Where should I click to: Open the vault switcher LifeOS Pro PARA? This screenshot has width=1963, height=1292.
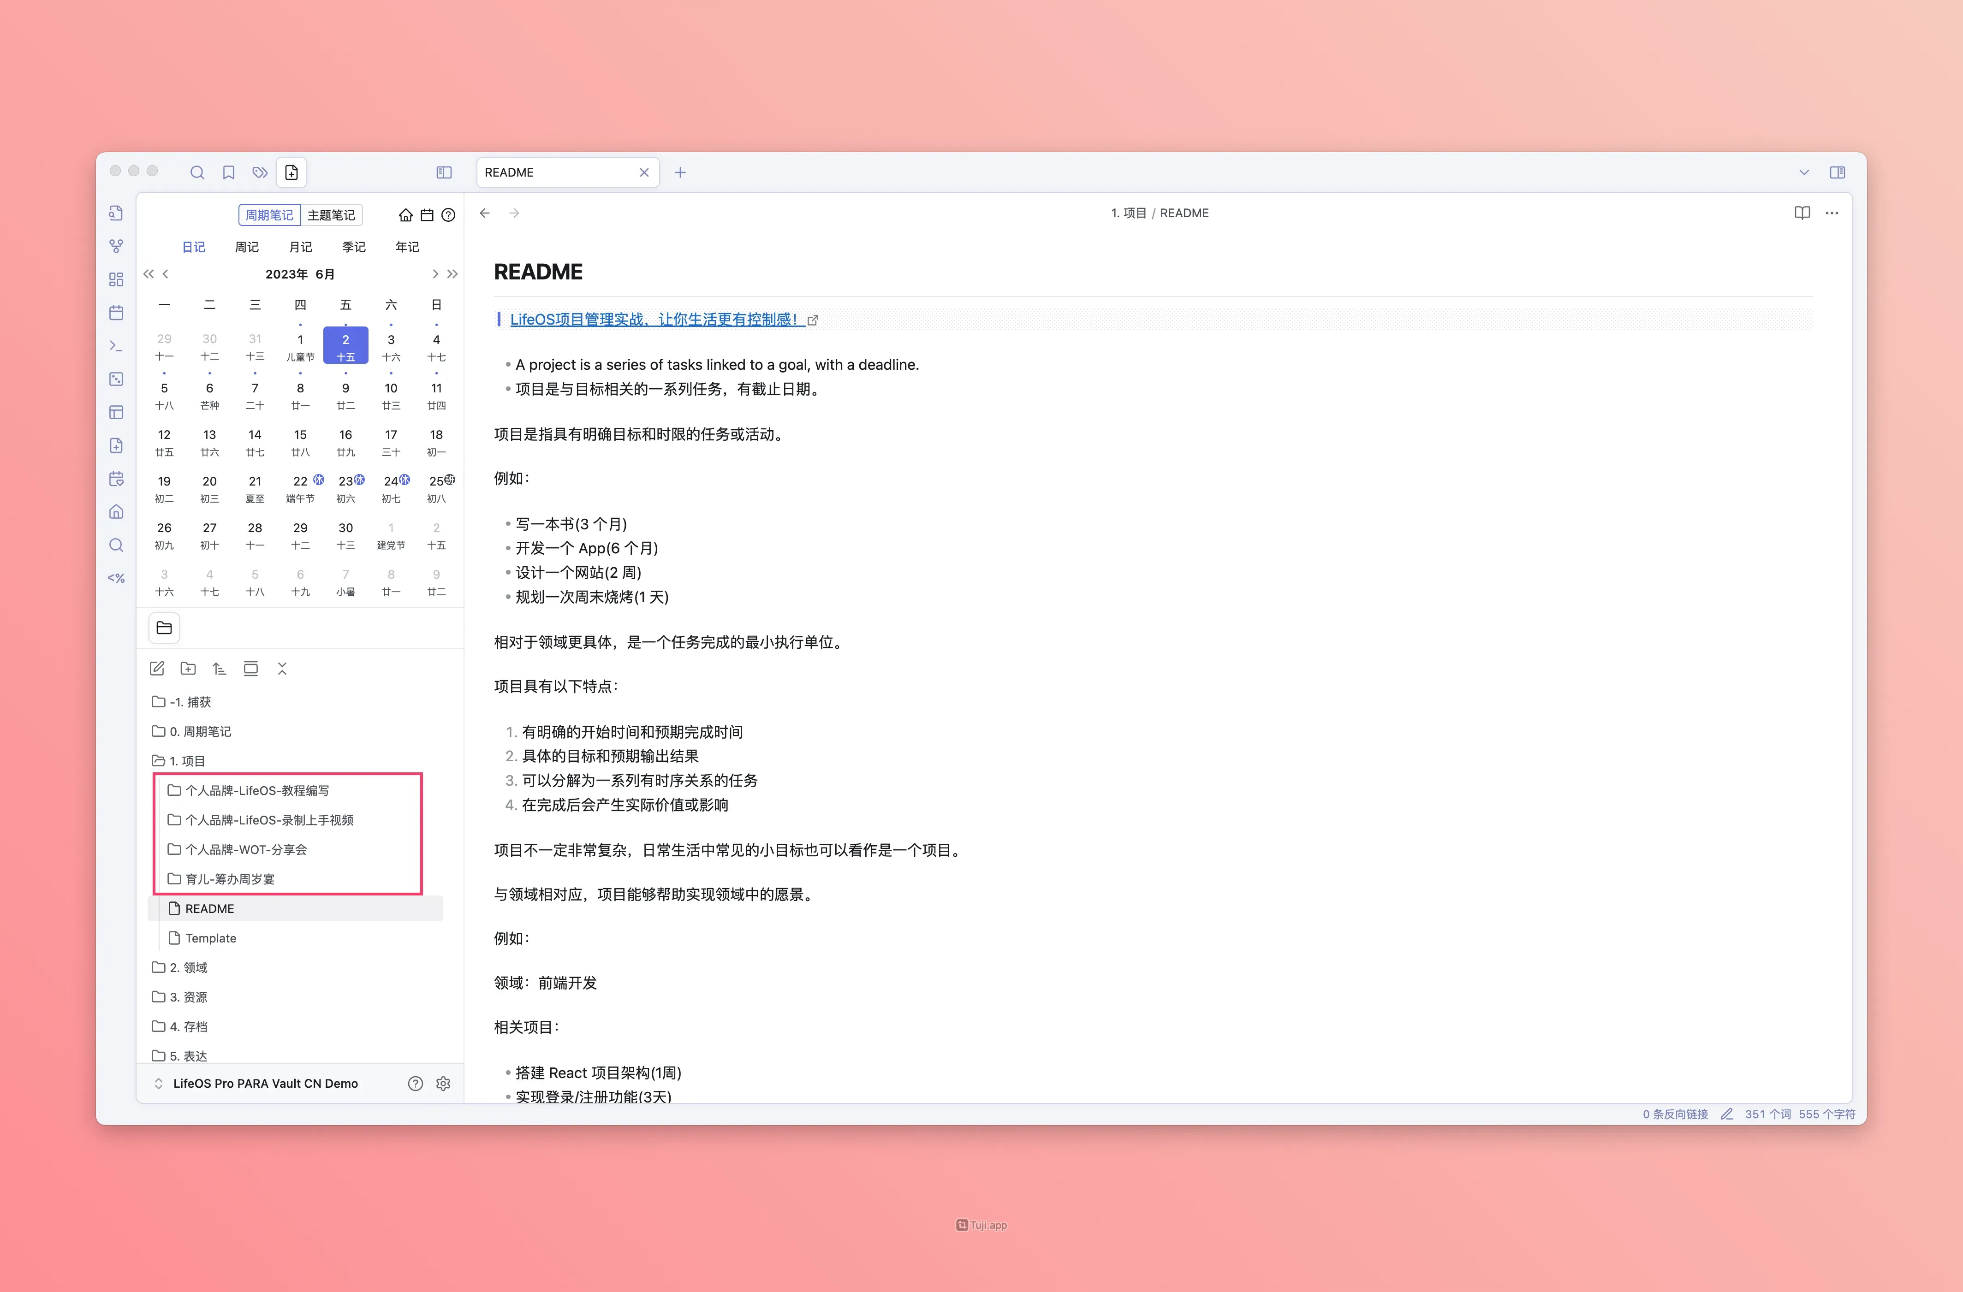264,1084
